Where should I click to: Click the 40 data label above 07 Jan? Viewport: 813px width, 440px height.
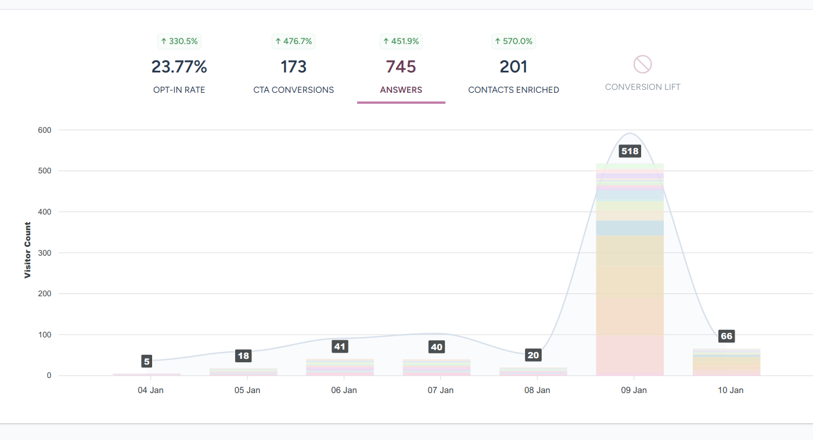(x=436, y=347)
